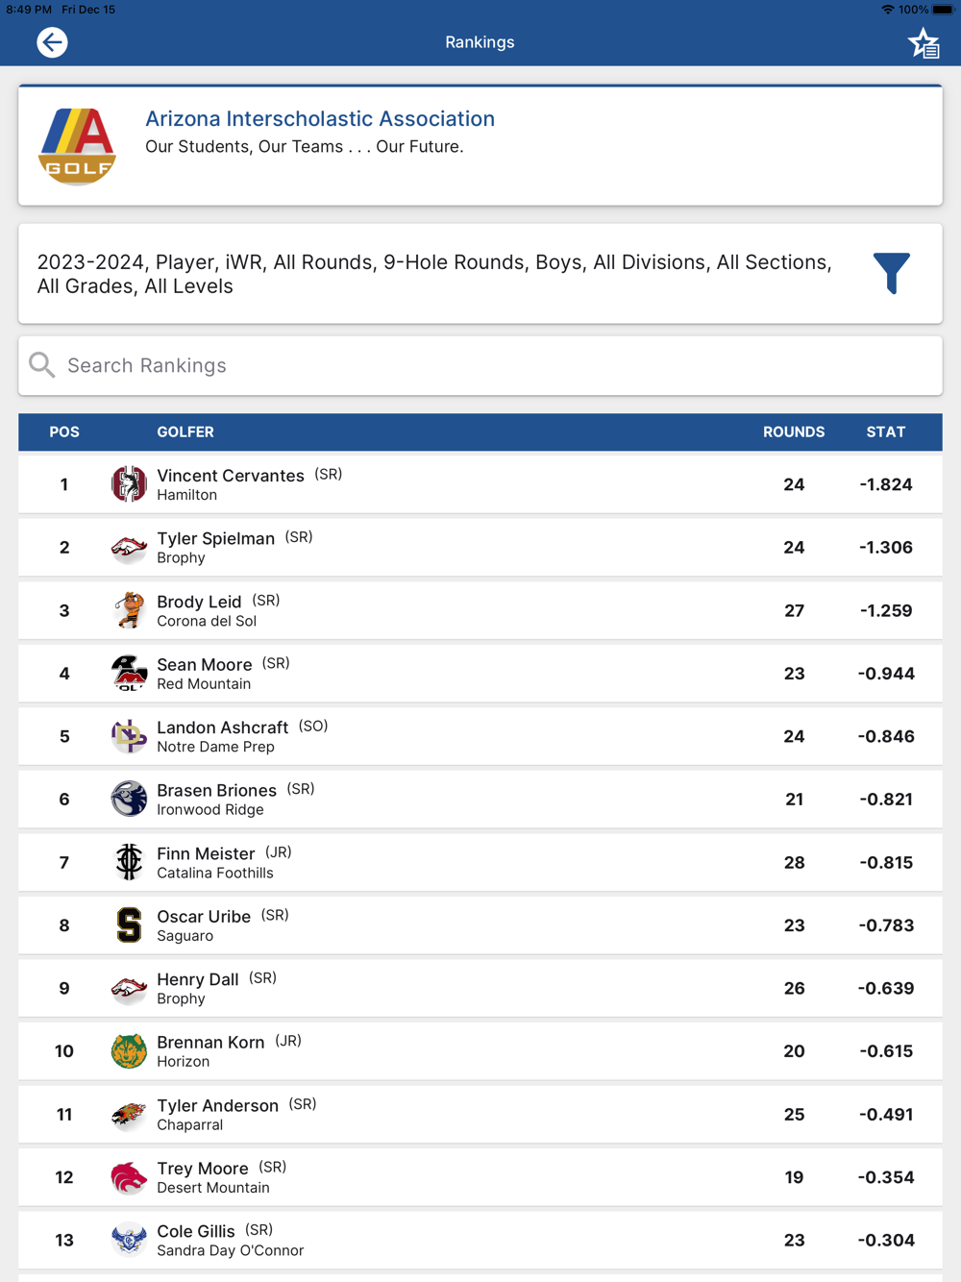Select the Saguaro S logo
Image resolution: width=961 pixels, height=1282 pixels.
pos(129,925)
